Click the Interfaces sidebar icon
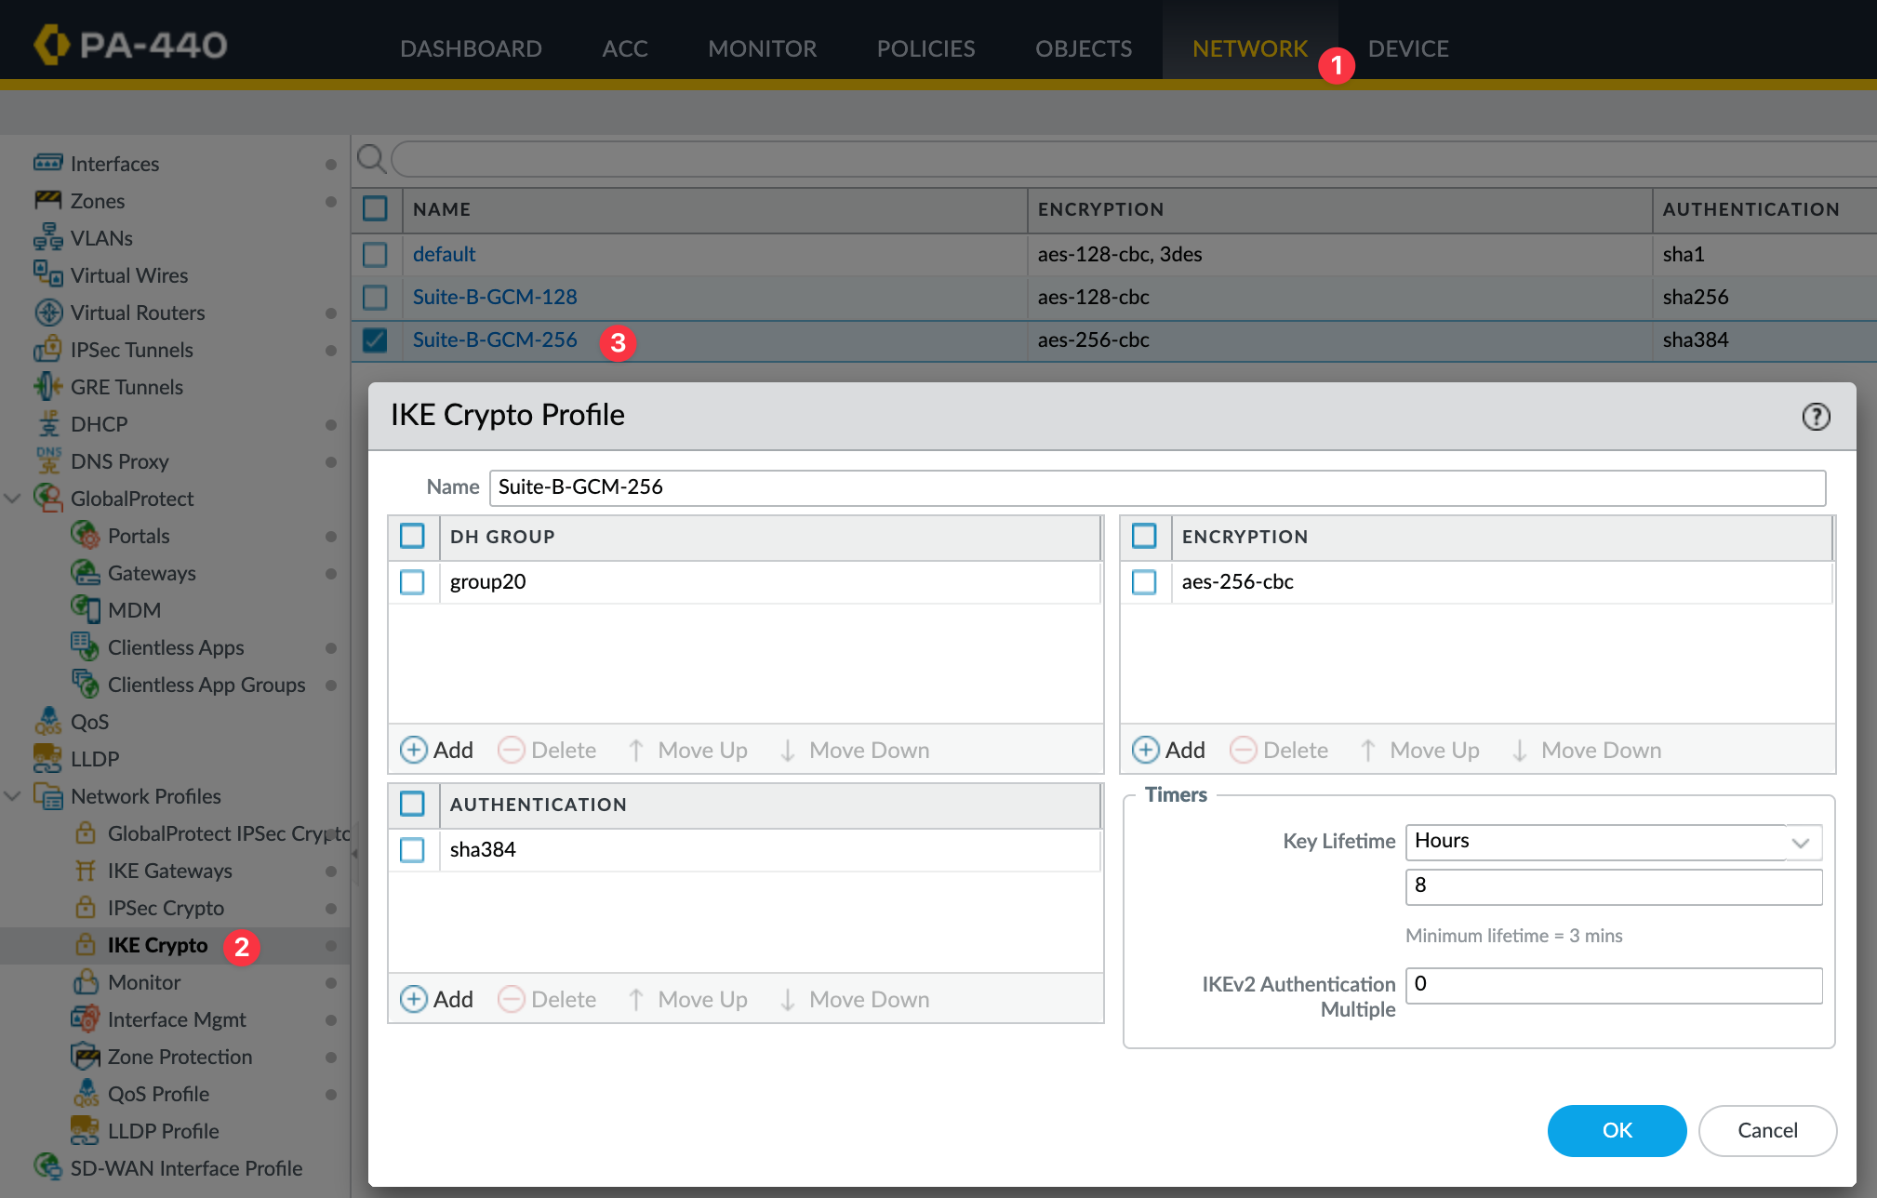 (48, 163)
